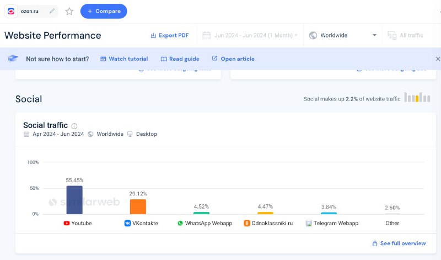Click the 29.12% value label
441x260 pixels.
pos(138,194)
